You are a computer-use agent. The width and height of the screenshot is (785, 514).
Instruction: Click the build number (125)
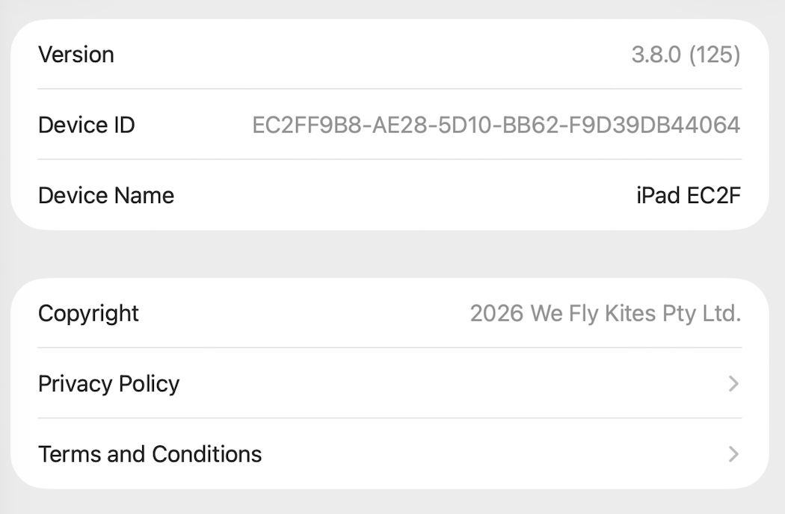coord(715,55)
